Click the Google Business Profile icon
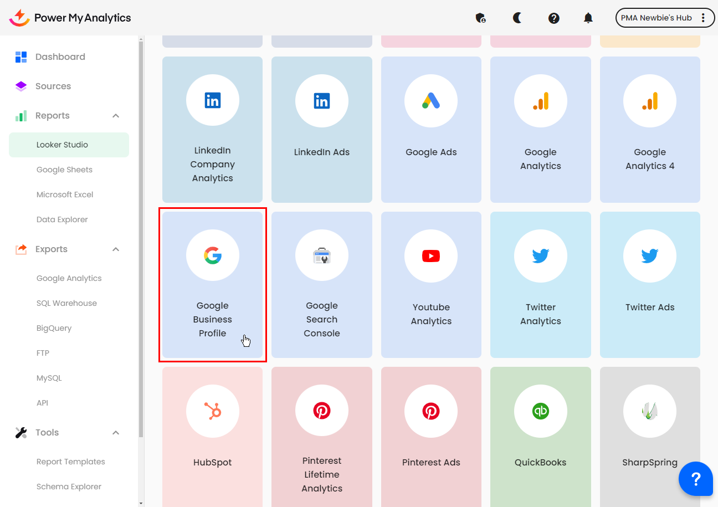 (x=213, y=256)
